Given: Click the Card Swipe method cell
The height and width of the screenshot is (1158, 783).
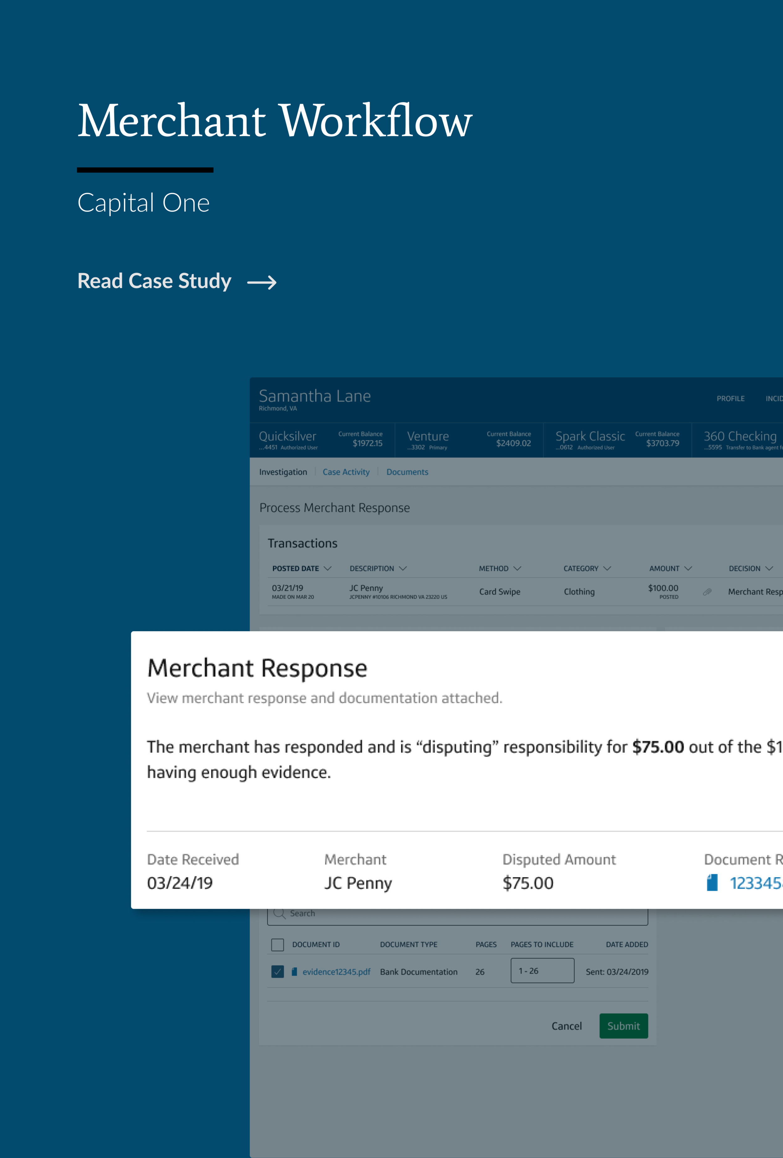Looking at the screenshot, I should tap(500, 592).
